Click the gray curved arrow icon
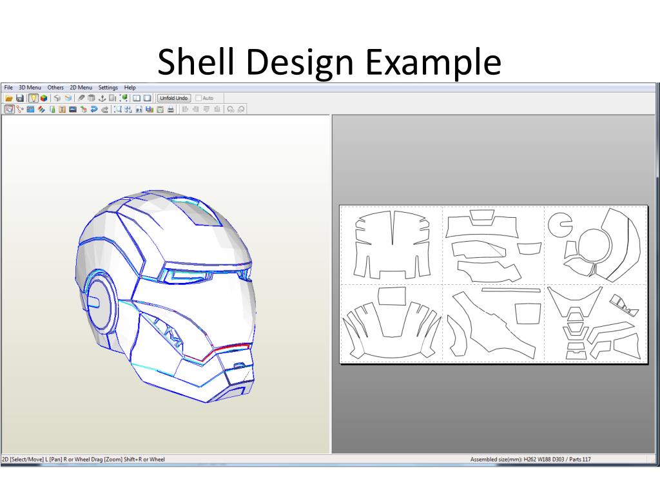Screen dimensions: 660x495 click(x=105, y=110)
